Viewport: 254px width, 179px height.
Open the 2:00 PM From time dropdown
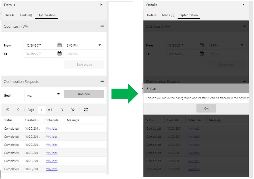(100, 45)
